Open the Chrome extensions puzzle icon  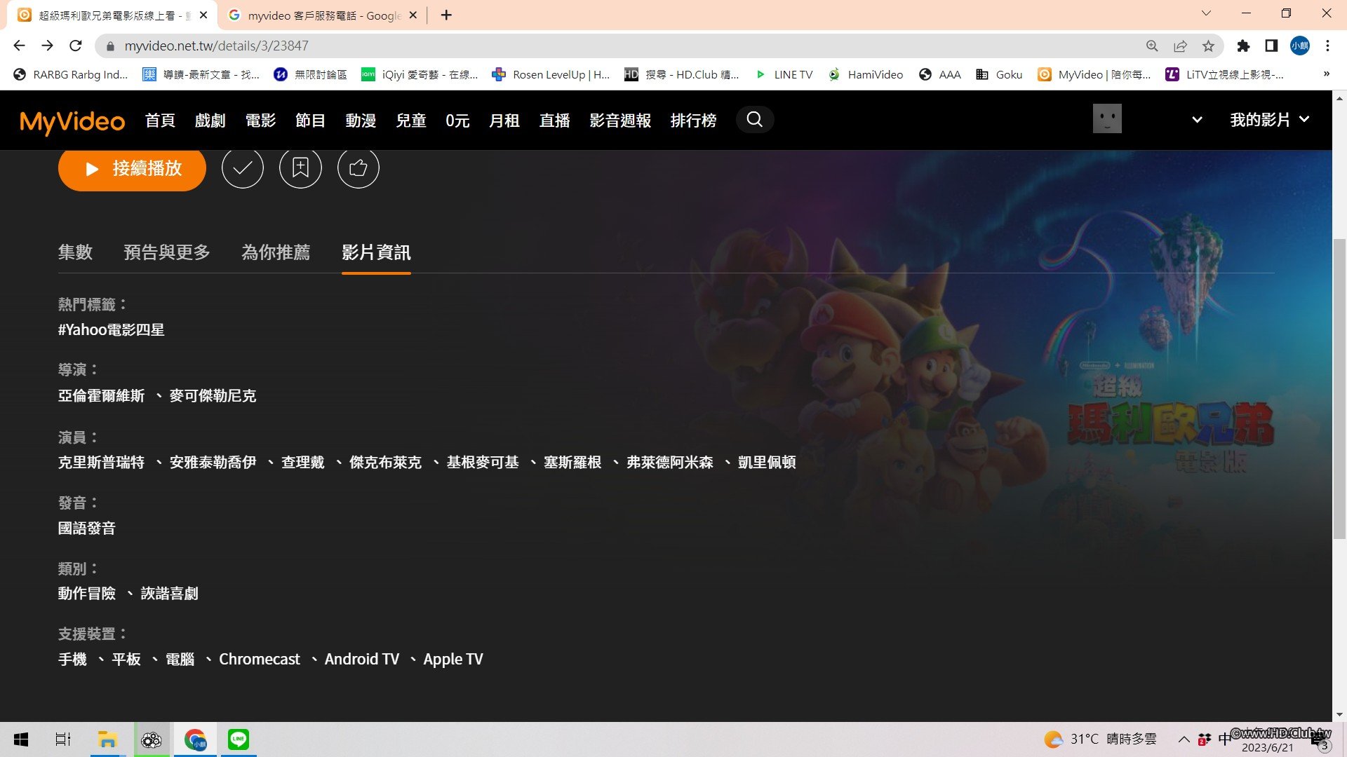click(x=1243, y=46)
